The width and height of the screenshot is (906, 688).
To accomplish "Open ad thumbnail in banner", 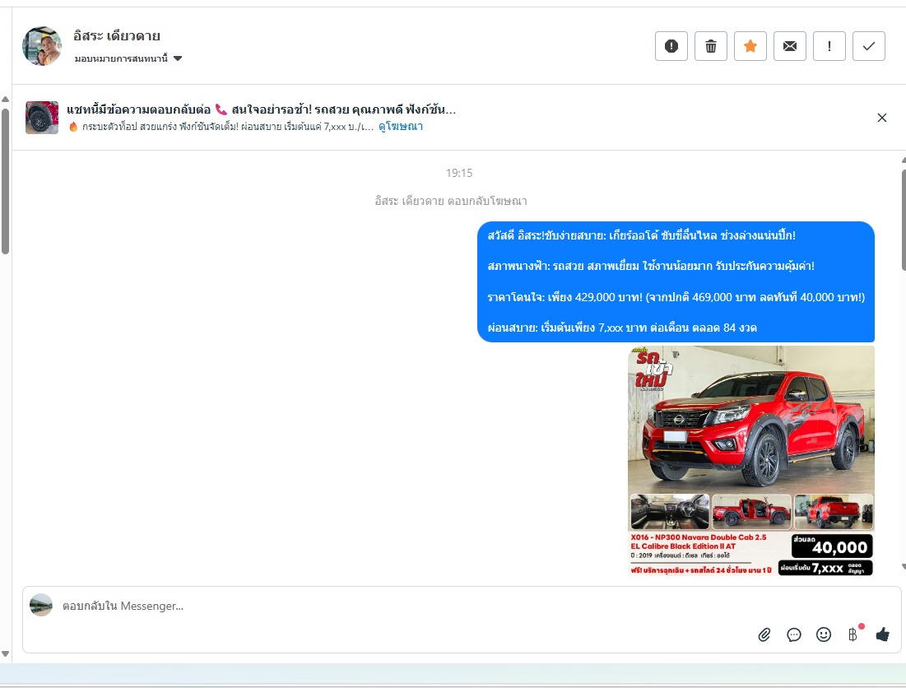I will [x=42, y=117].
